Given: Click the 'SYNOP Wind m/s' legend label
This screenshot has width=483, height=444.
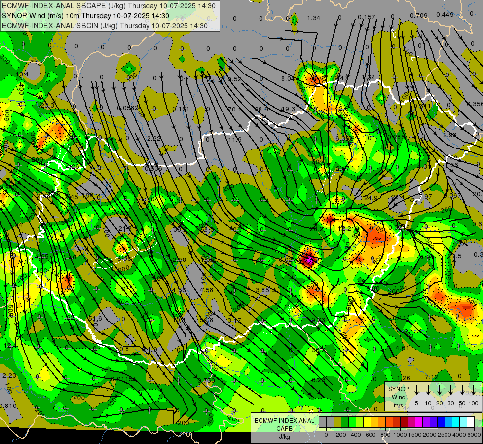Looking at the screenshot, I should (398, 397).
